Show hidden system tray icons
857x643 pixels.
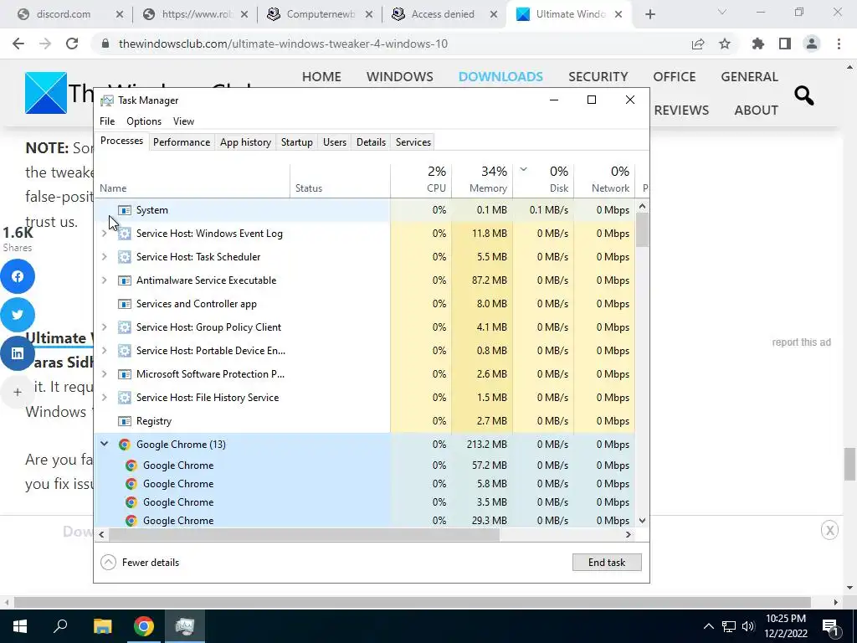(x=708, y=626)
